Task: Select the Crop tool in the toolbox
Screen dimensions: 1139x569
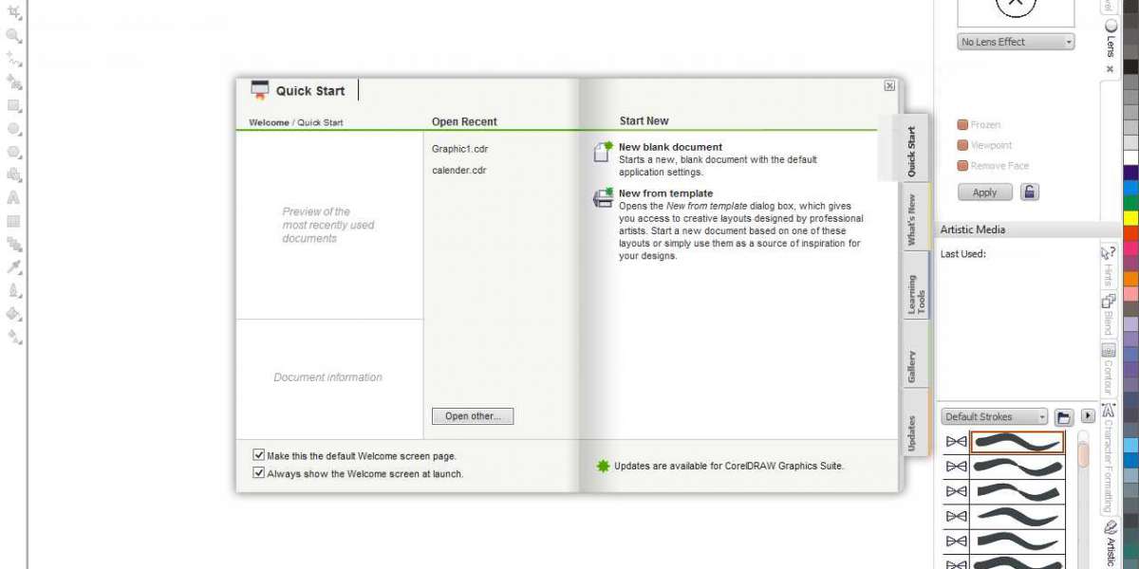Action: pos(14,12)
